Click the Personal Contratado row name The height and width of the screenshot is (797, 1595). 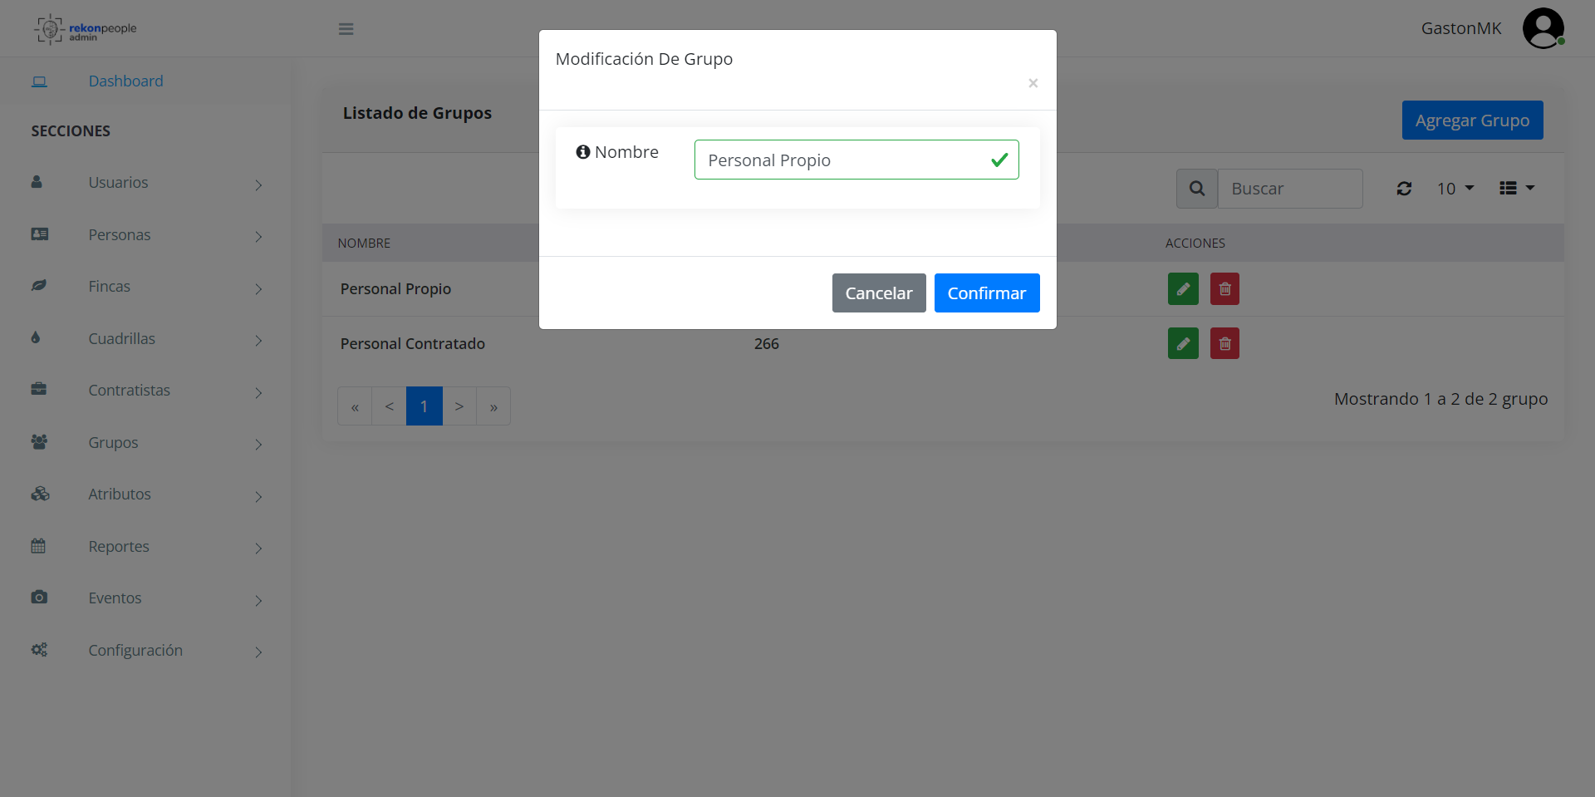pyautogui.click(x=413, y=343)
